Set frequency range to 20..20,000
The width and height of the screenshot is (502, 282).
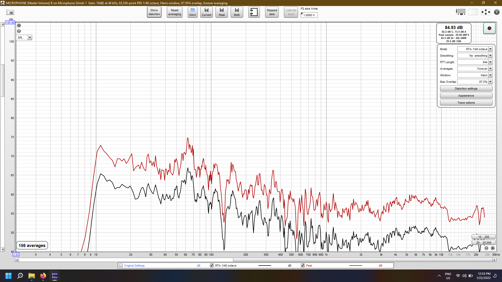pyautogui.click(x=483, y=243)
